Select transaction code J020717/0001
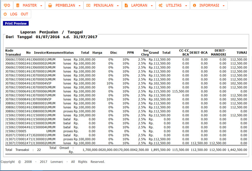The height and width of the screenshot is (171, 252). point(15,135)
